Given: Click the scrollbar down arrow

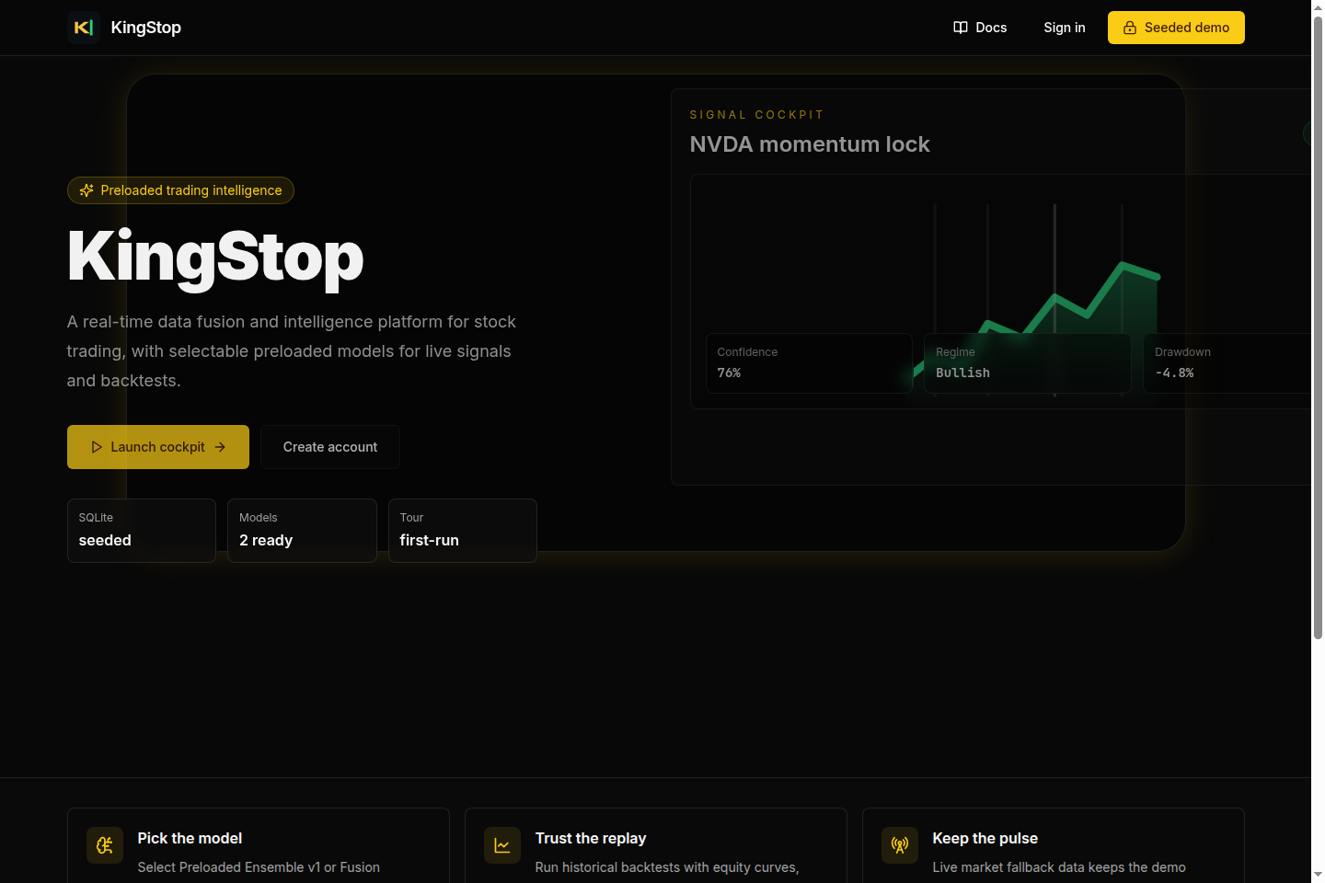Looking at the screenshot, I should point(1318,875).
